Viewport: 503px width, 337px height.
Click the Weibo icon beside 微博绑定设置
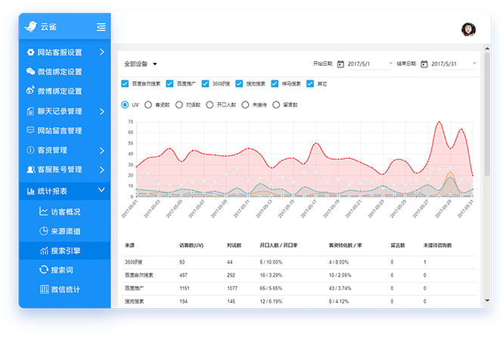pyautogui.click(x=30, y=91)
